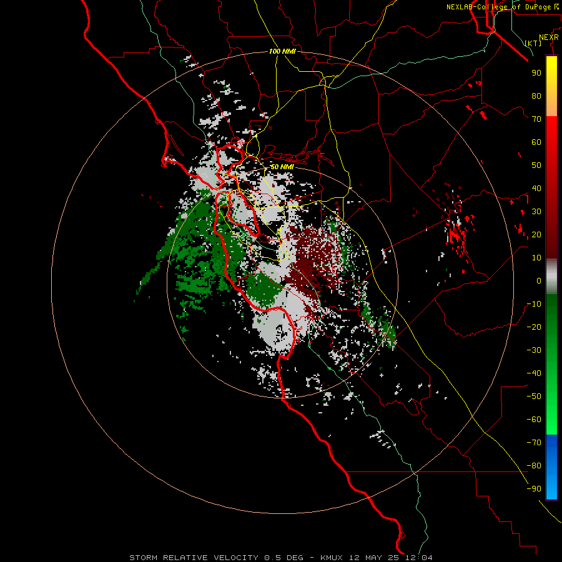This screenshot has width=562, height=562.
Task: Click the "70" scale value
Action: (536, 119)
